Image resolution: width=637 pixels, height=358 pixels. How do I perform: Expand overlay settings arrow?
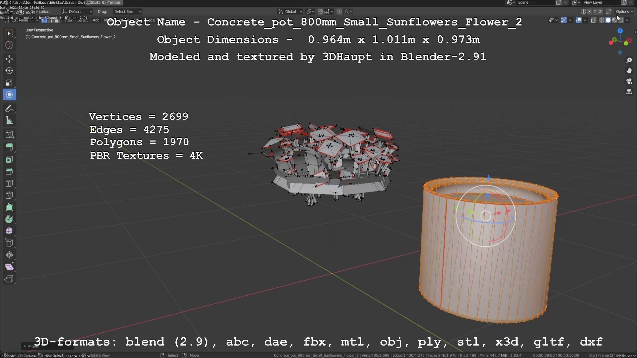pyautogui.click(x=585, y=20)
